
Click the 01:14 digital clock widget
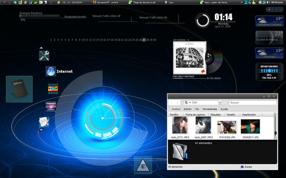pyautogui.click(x=224, y=17)
